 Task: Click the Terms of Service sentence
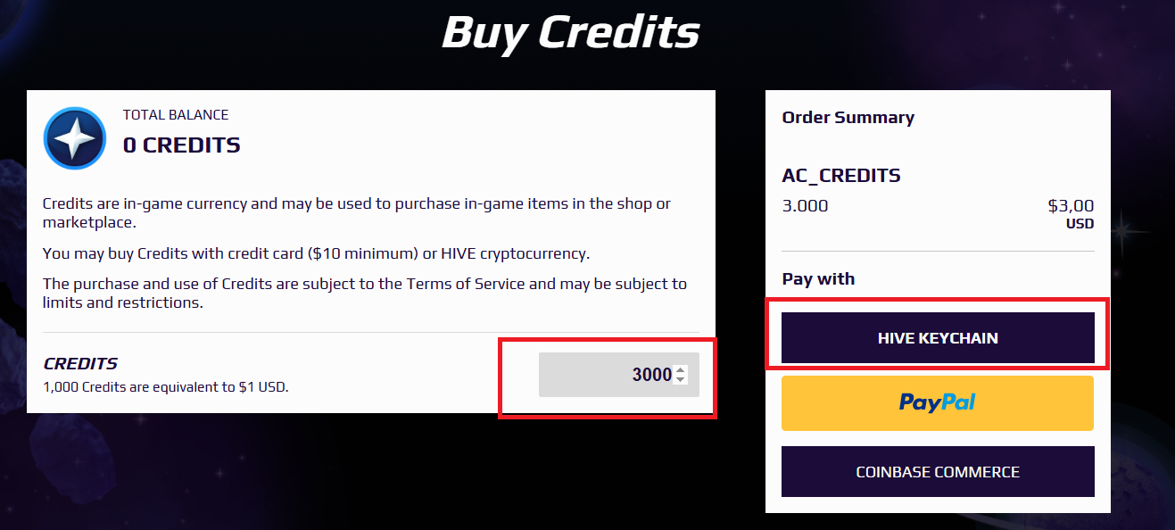point(365,293)
